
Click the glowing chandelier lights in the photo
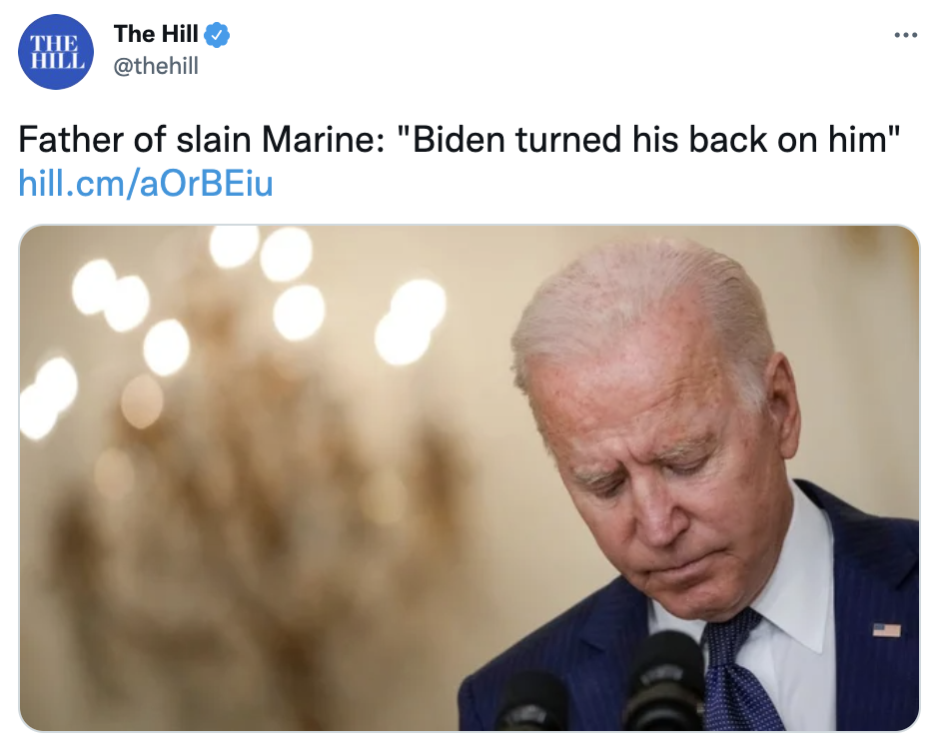click(240, 318)
